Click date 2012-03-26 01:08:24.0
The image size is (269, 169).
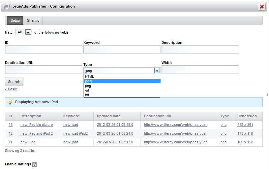click(x=115, y=133)
